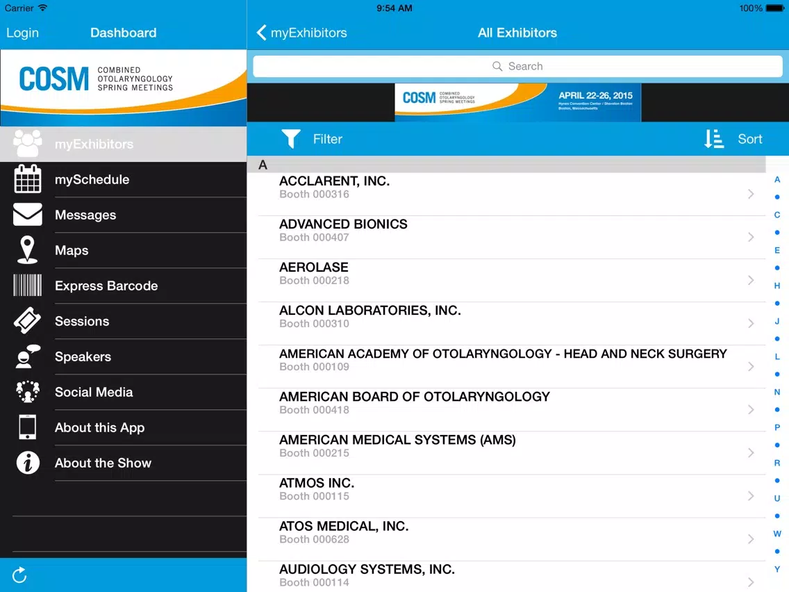The height and width of the screenshot is (592, 789).
Task: Tap Booth 000109 text
Action: click(314, 367)
